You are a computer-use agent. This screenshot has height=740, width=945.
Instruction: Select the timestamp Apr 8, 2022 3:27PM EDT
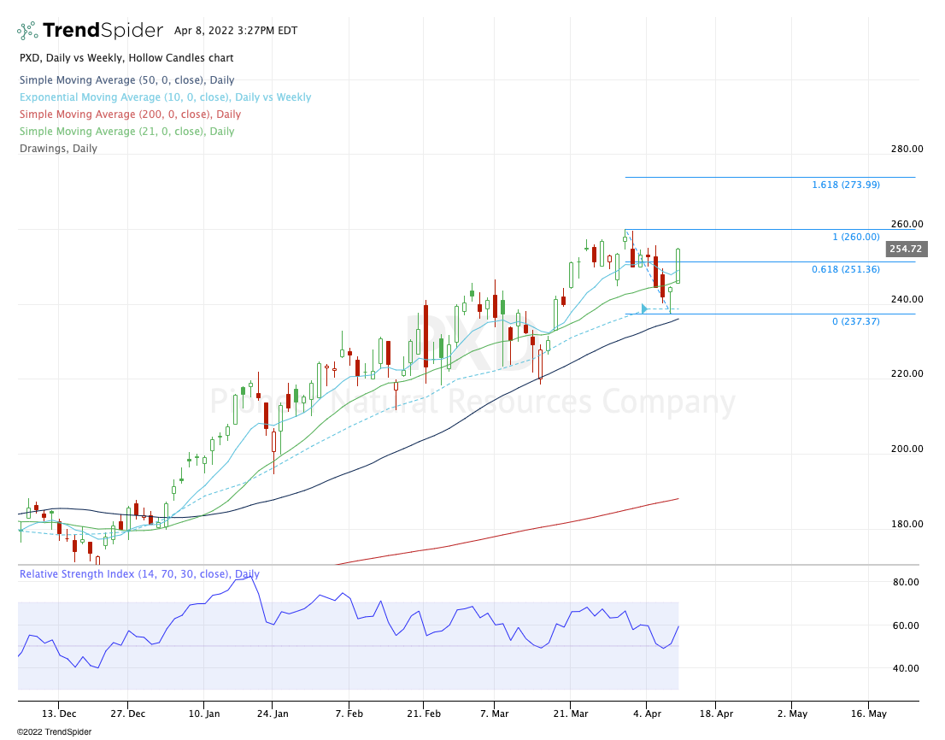tap(236, 30)
